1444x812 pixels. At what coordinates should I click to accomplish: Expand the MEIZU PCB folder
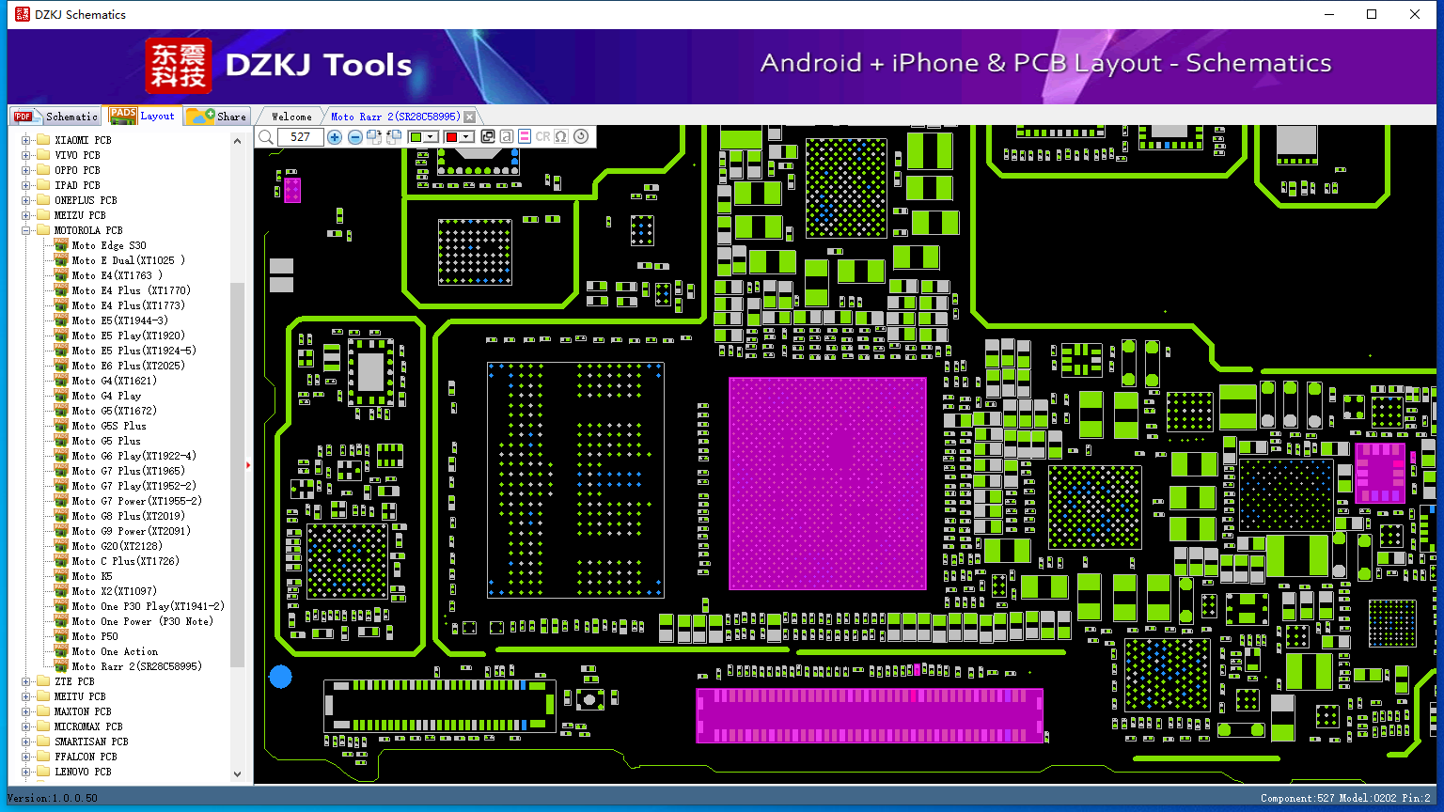point(26,215)
